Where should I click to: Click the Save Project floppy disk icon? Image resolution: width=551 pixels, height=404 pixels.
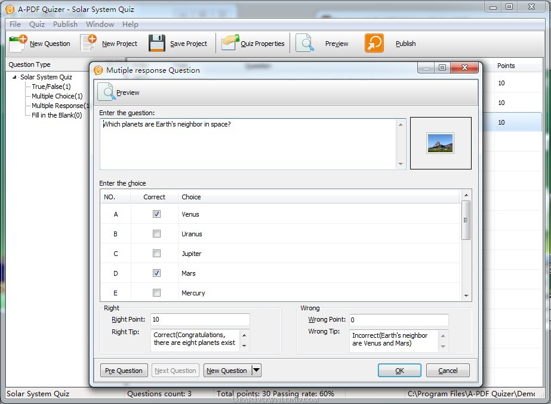pos(157,43)
